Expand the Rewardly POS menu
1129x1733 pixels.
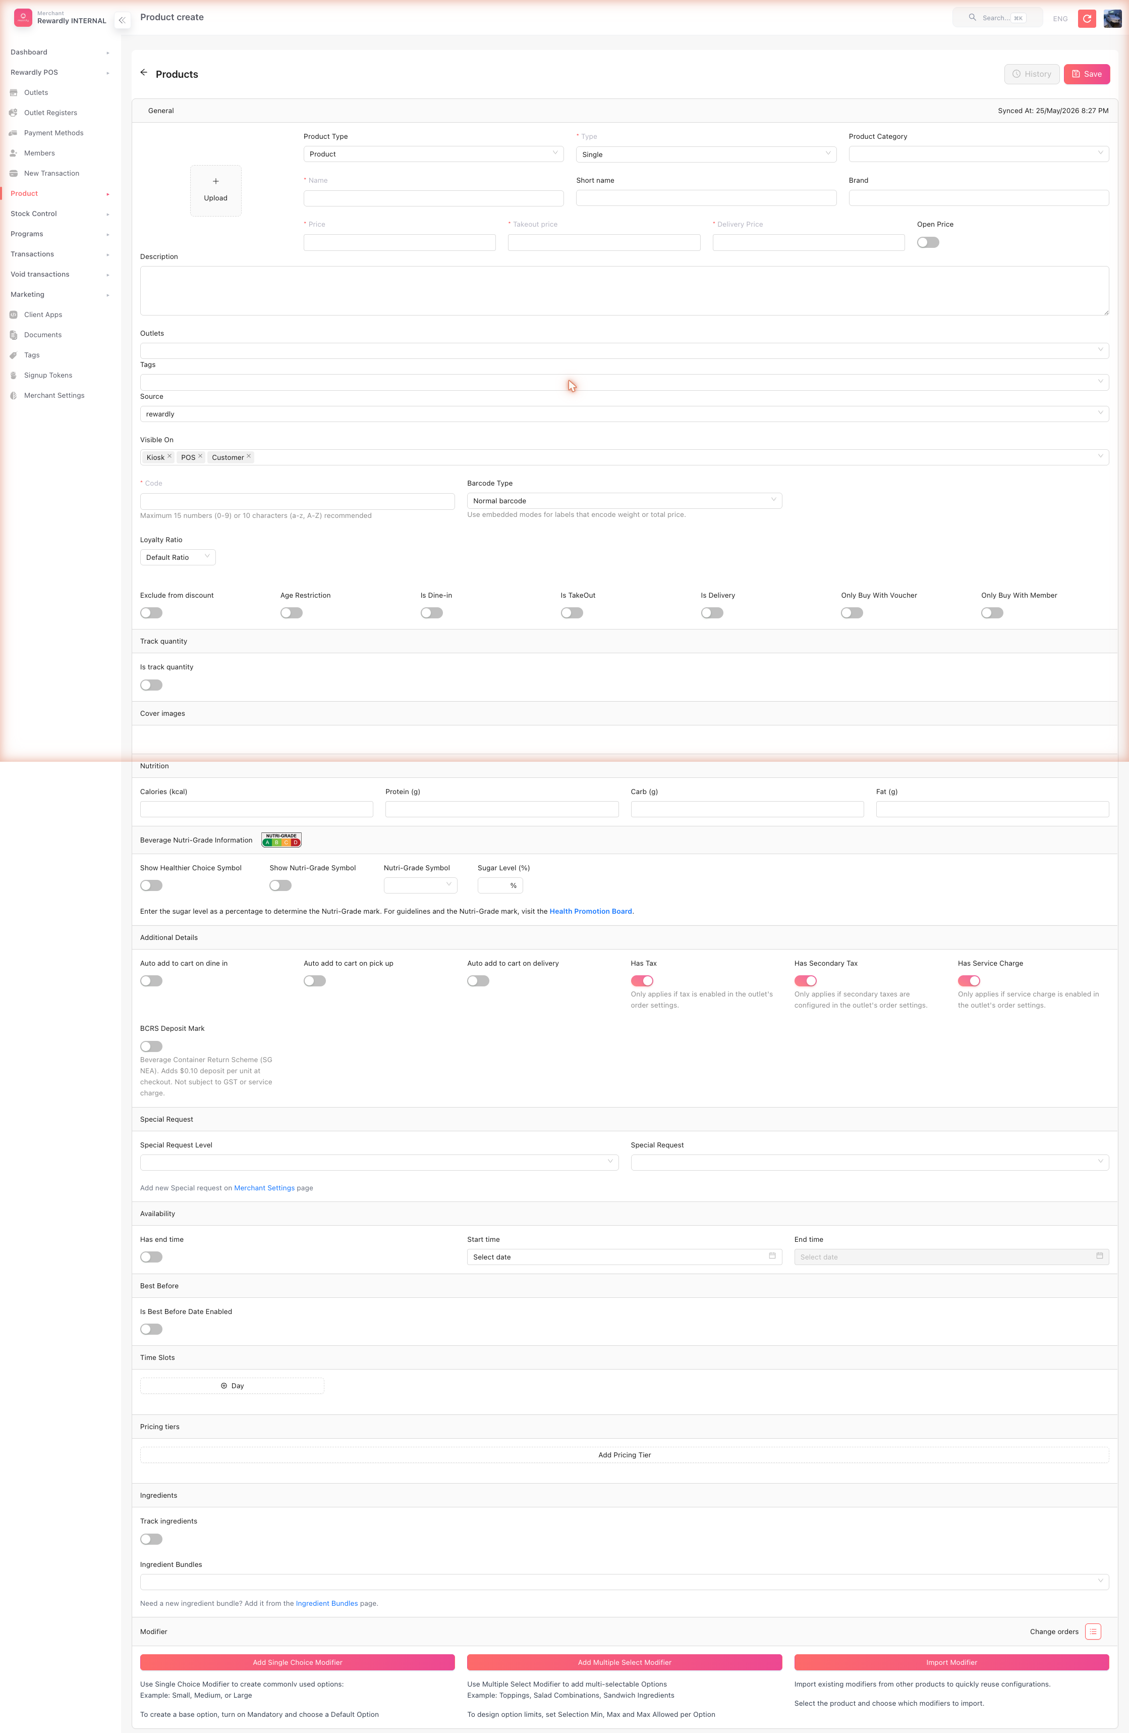point(60,73)
